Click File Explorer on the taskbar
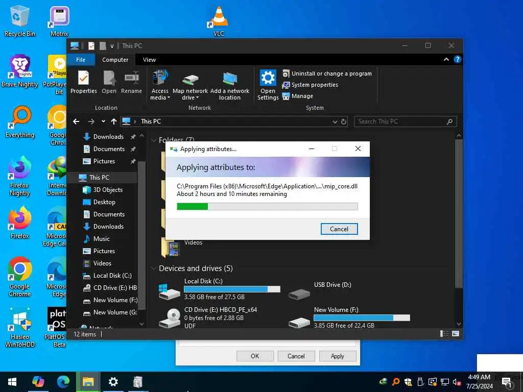523x392 pixels. (88, 381)
